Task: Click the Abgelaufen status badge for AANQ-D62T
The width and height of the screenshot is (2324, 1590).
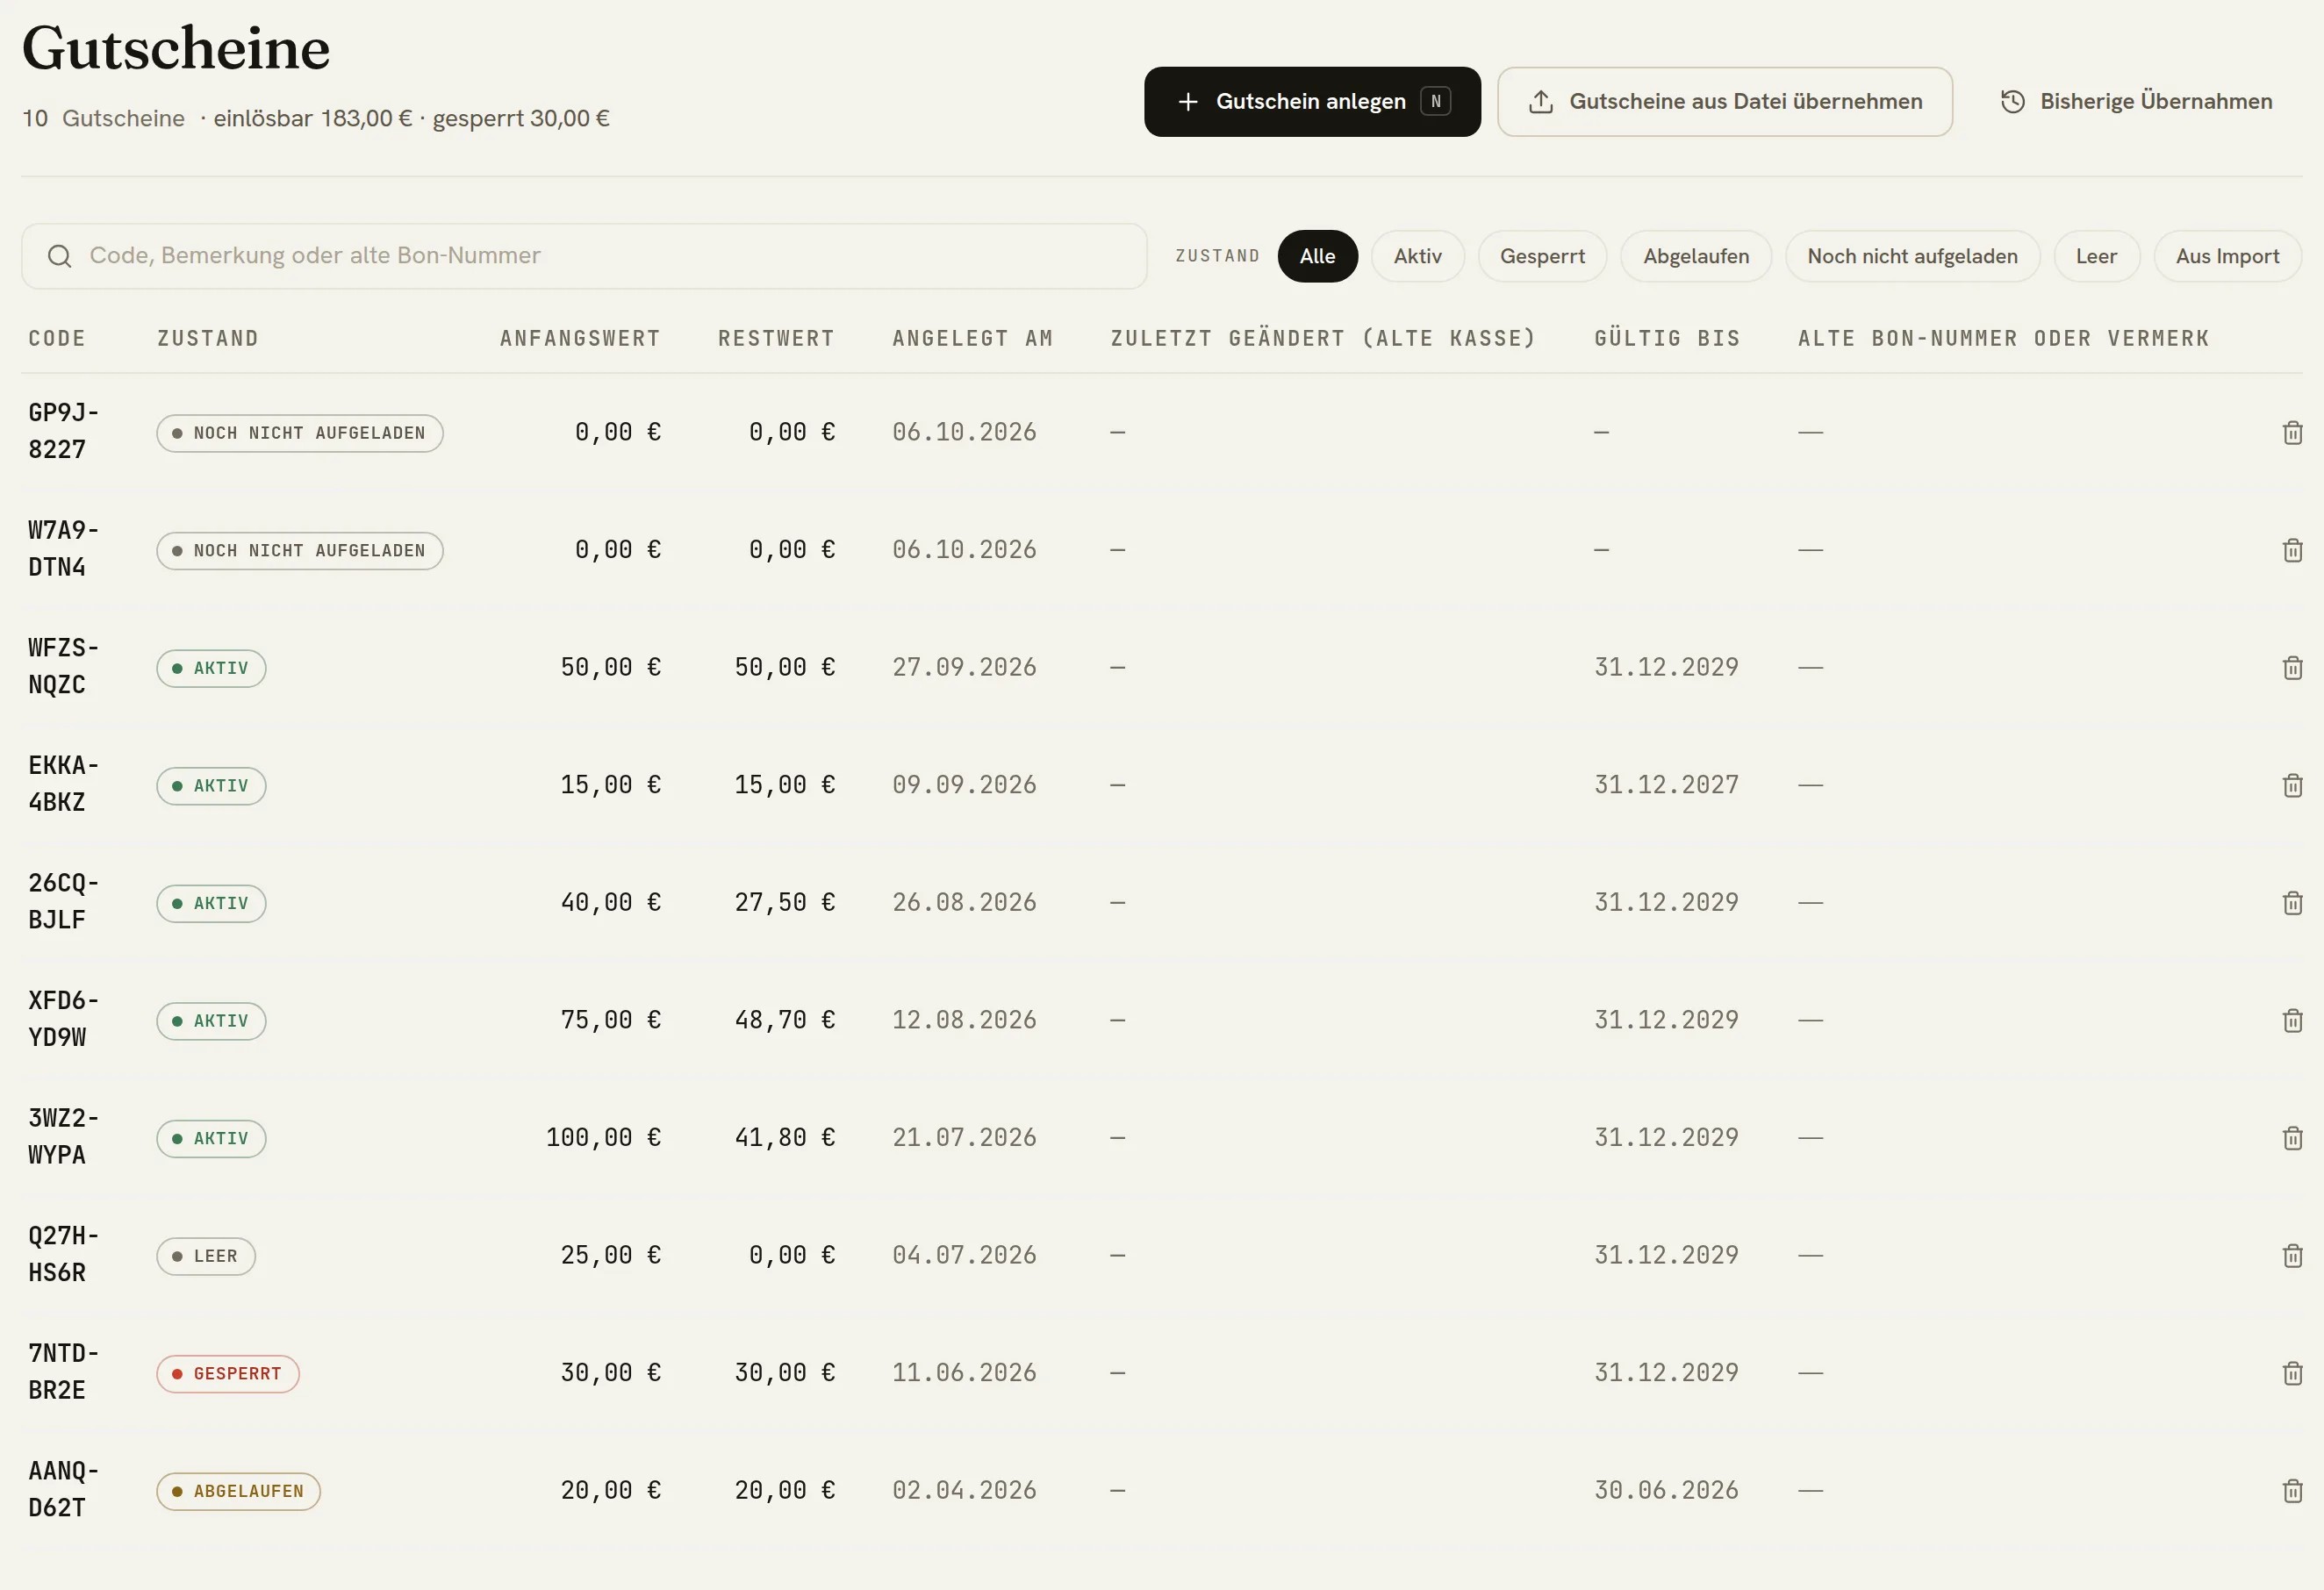Action: pos(238,1491)
